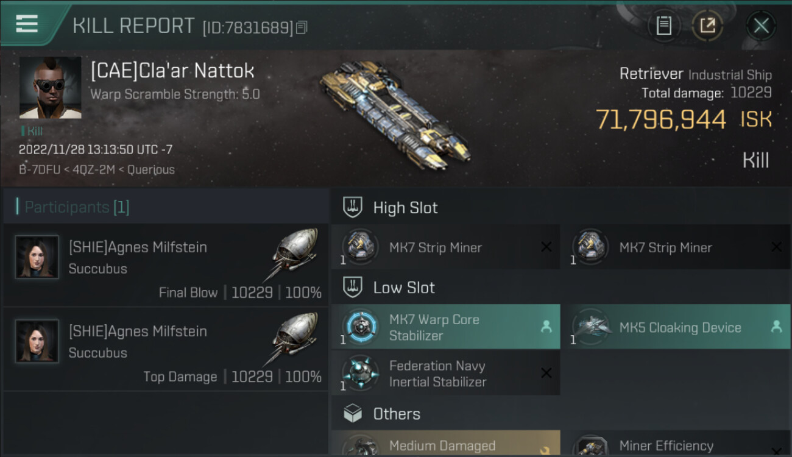
Task: Click the Low Slot section header
Action: 403,288
